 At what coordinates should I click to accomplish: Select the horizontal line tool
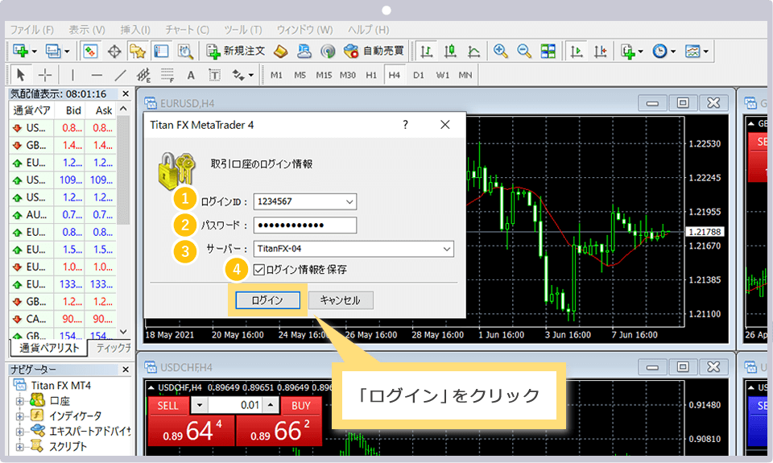(x=97, y=75)
